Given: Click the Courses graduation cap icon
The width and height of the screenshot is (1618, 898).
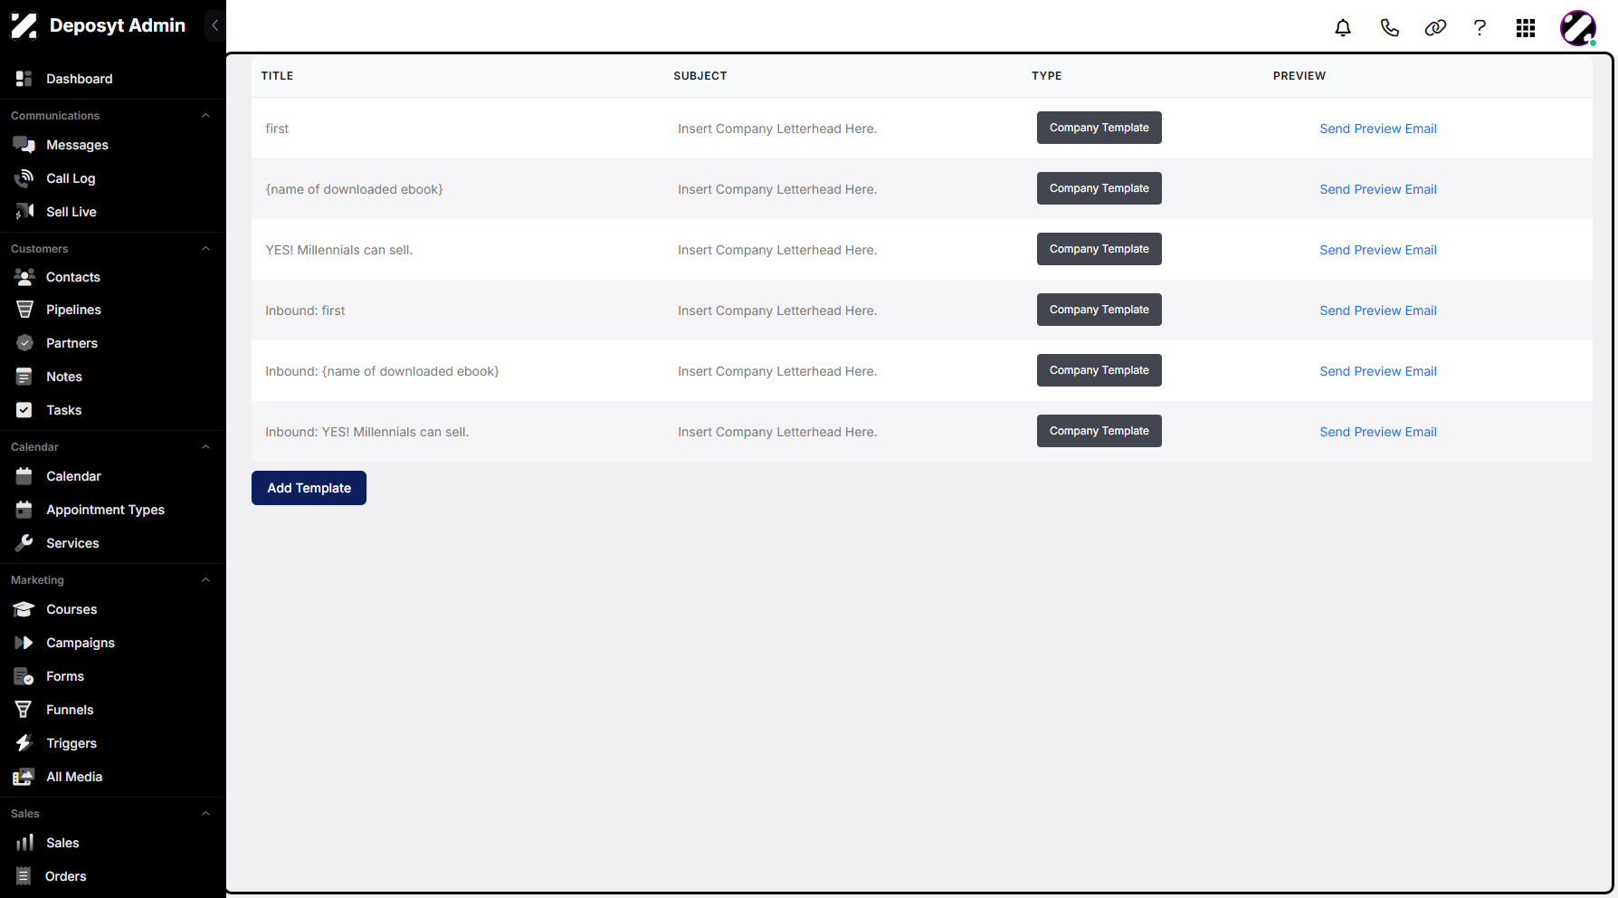Looking at the screenshot, I should click(24, 609).
